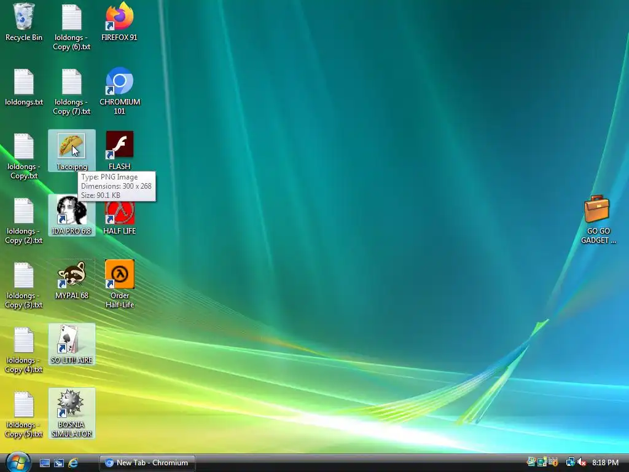Click Switch between windows quick launch icon

pyautogui.click(x=58, y=463)
